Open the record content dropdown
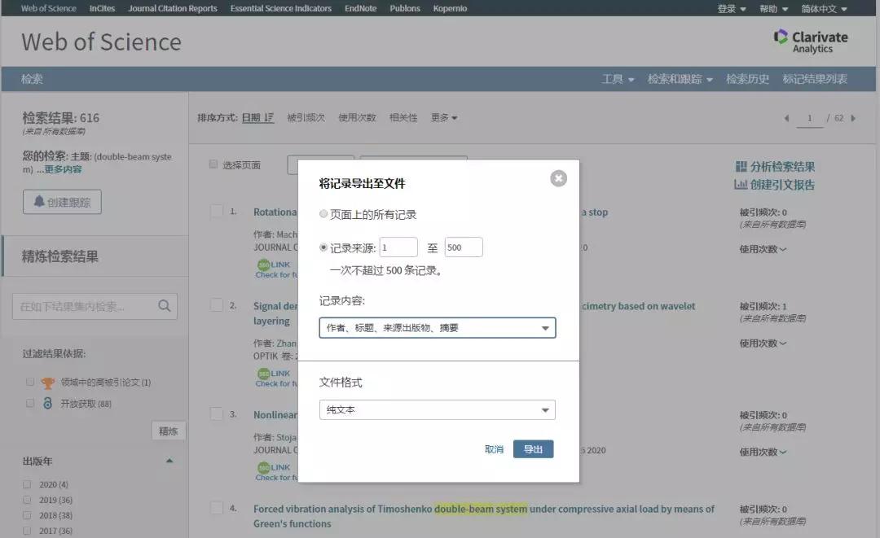The width and height of the screenshot is (880, 538). [438, 328]
